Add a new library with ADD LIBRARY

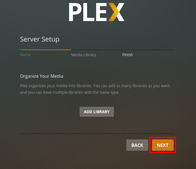click(97, 112)
